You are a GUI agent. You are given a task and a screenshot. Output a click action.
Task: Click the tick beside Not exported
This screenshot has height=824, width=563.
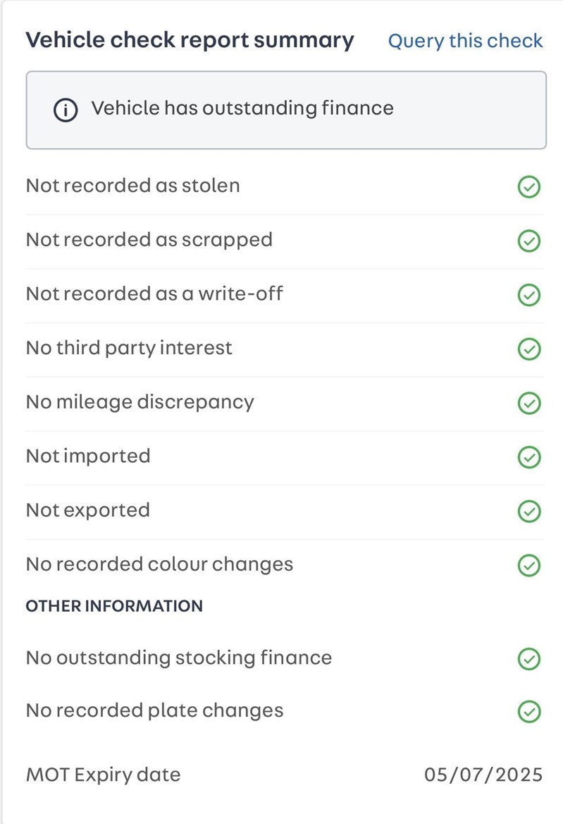(529, 511)
